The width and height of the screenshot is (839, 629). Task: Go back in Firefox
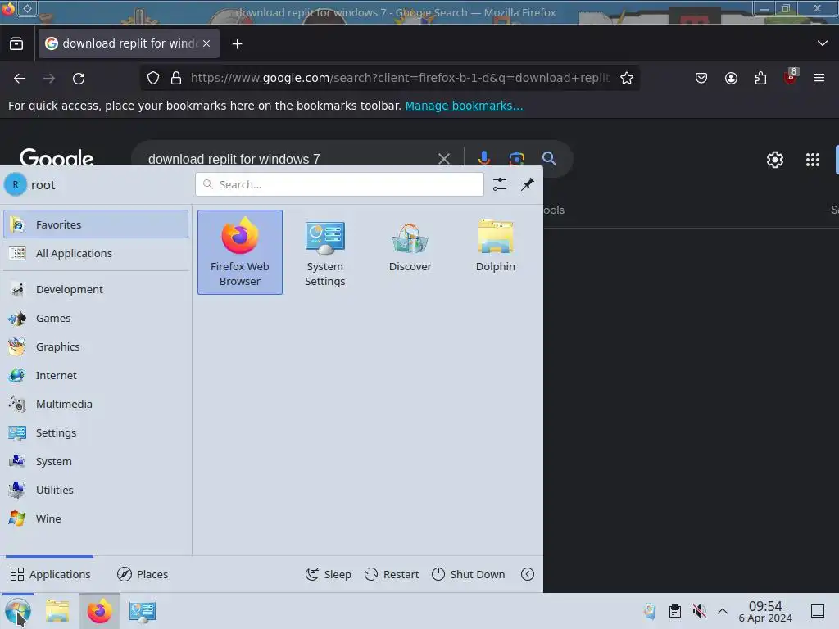point(20,78)
